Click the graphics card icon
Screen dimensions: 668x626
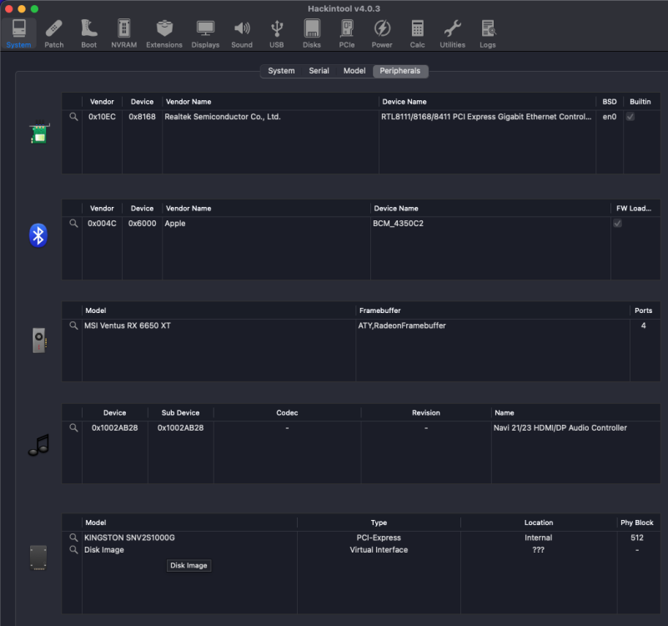tap(39, 340)
